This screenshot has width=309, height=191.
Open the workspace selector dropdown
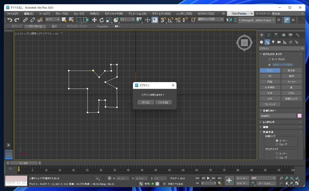tap(287, 14)
